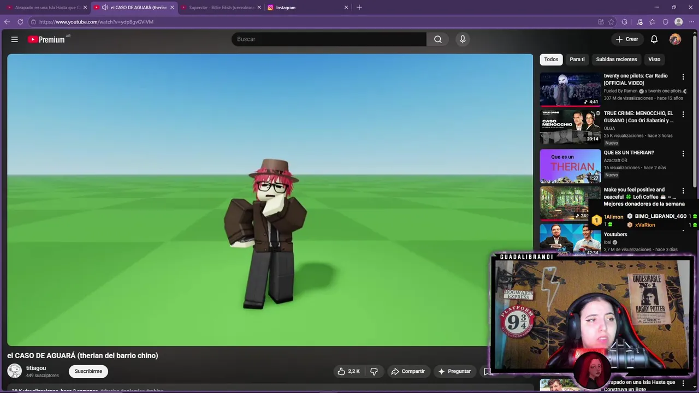Open twenty one pilots Car Radio thumbnail
This screenshot has width=699, height=393.
click(x=570, y=89)
